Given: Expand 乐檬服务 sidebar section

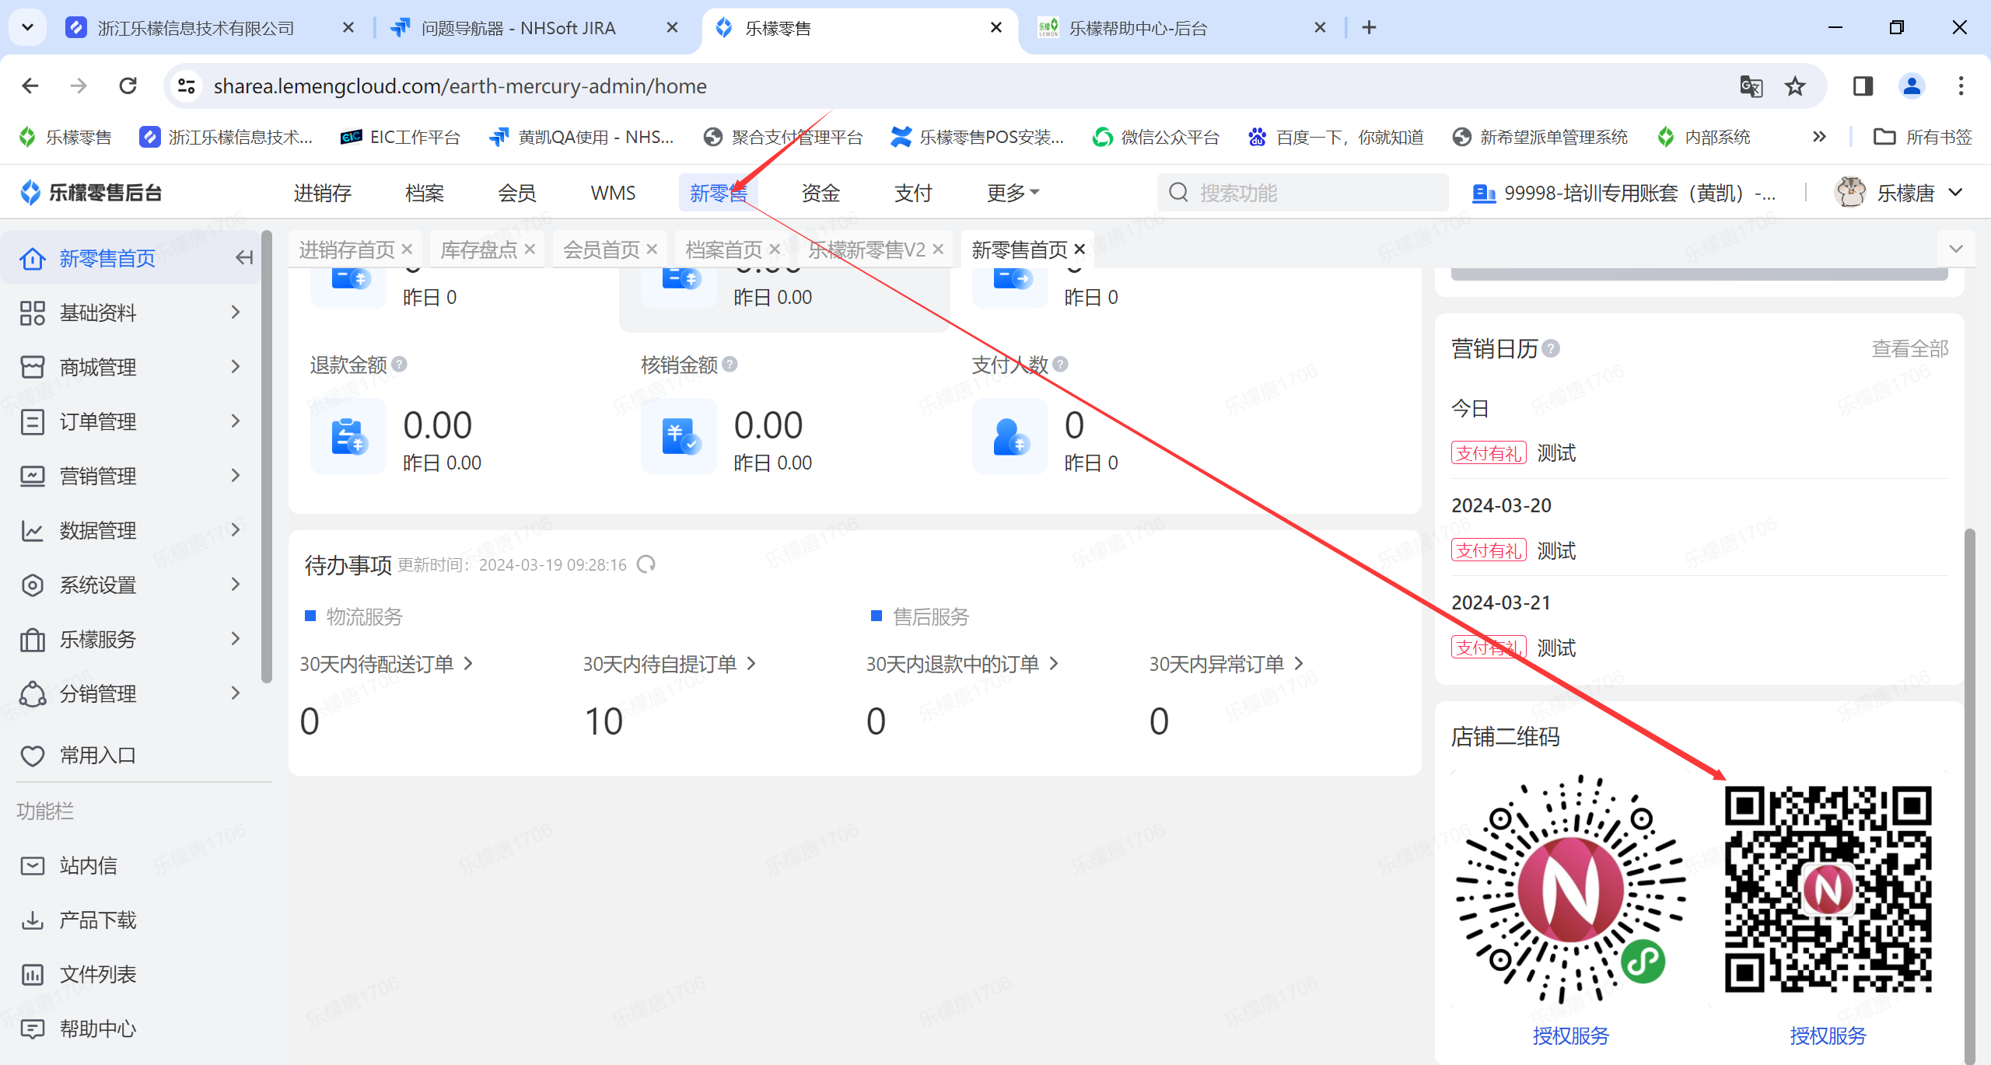Looking at the screenshot, I should (x=131, y=639).
